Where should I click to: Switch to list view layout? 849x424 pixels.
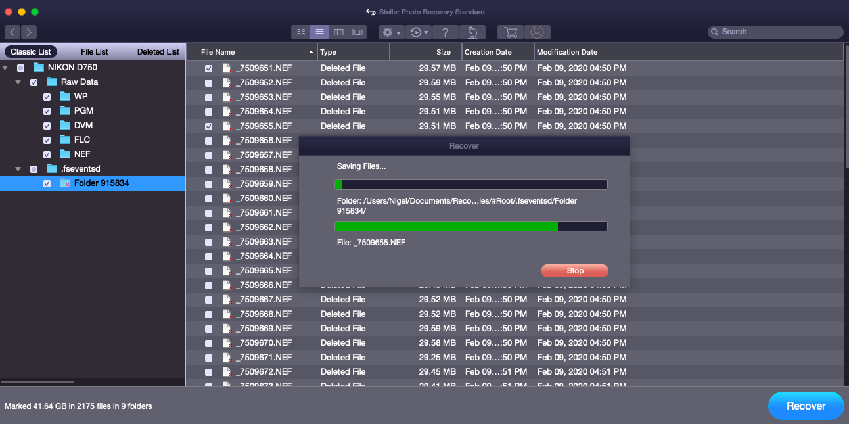coord(319,32)
